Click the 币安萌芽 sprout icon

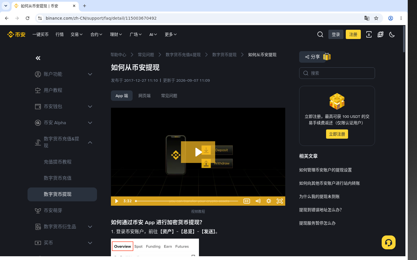point(38,211)
